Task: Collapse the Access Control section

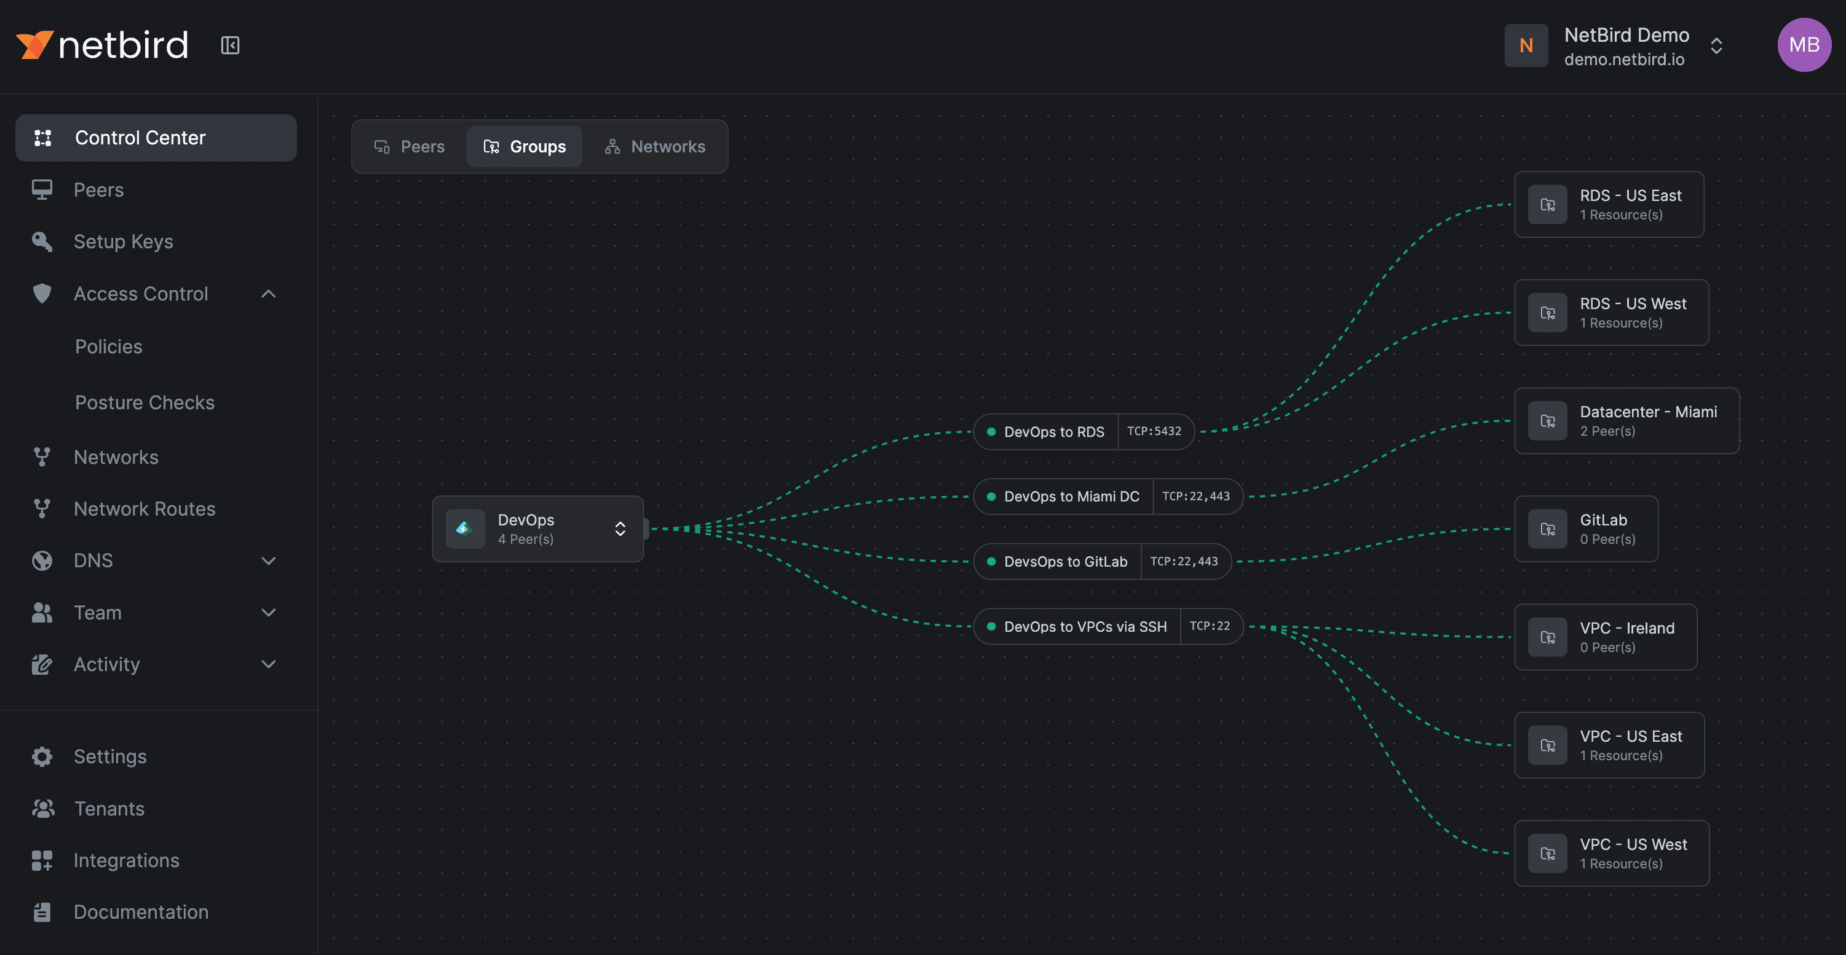Action: point(268,294)
